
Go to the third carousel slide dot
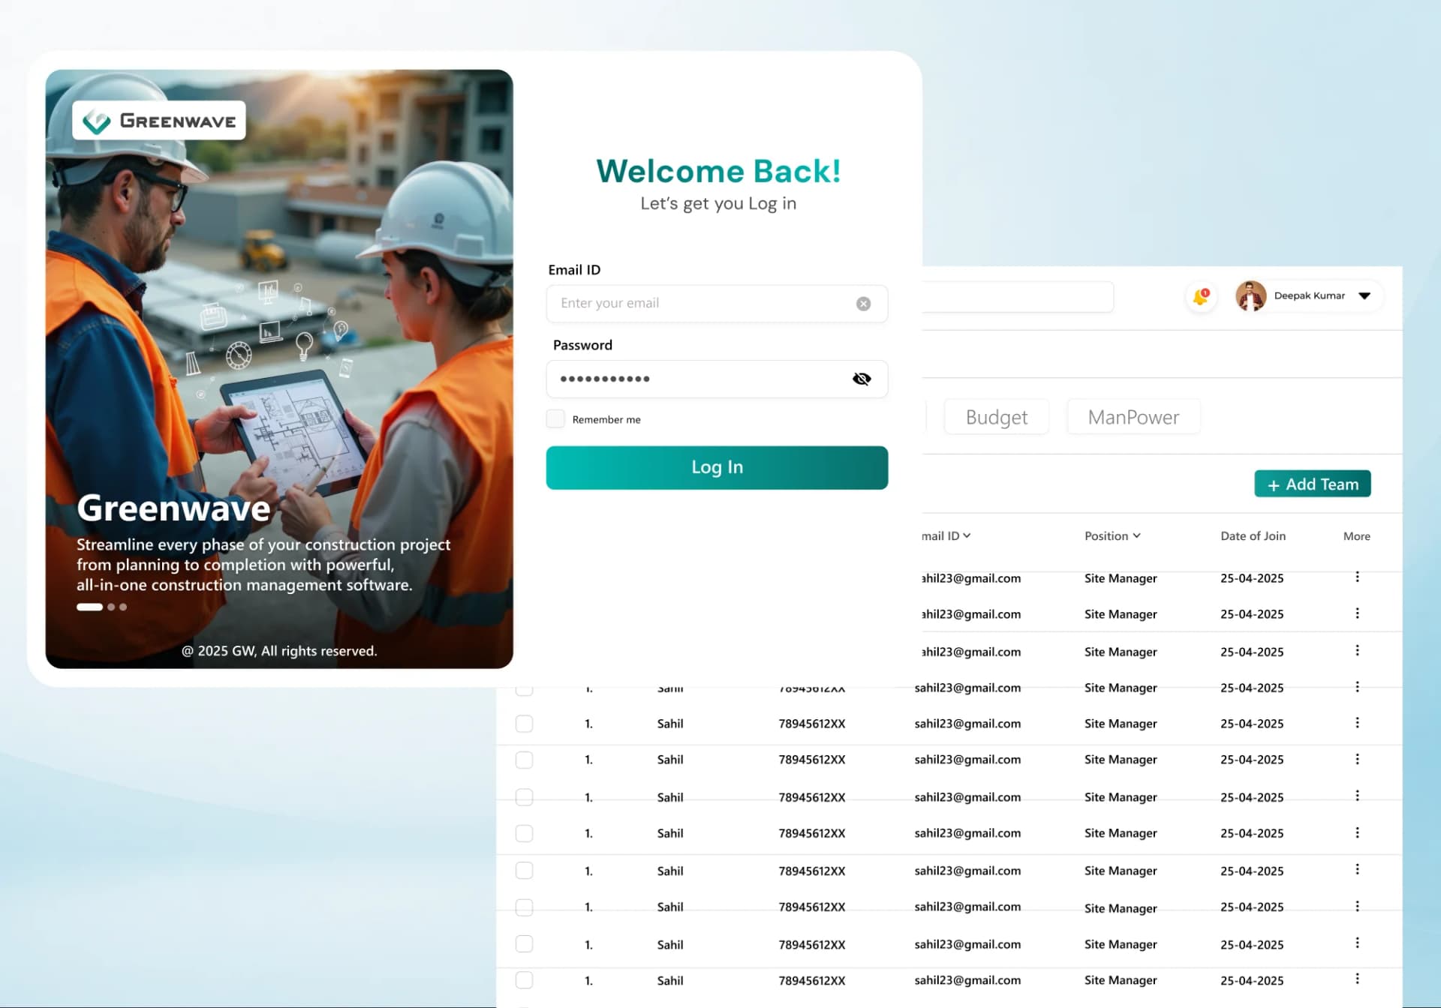tap(123, 607)
